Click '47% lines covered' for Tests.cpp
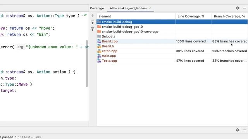This screenshot has width=248, height=139. (190, 61)
